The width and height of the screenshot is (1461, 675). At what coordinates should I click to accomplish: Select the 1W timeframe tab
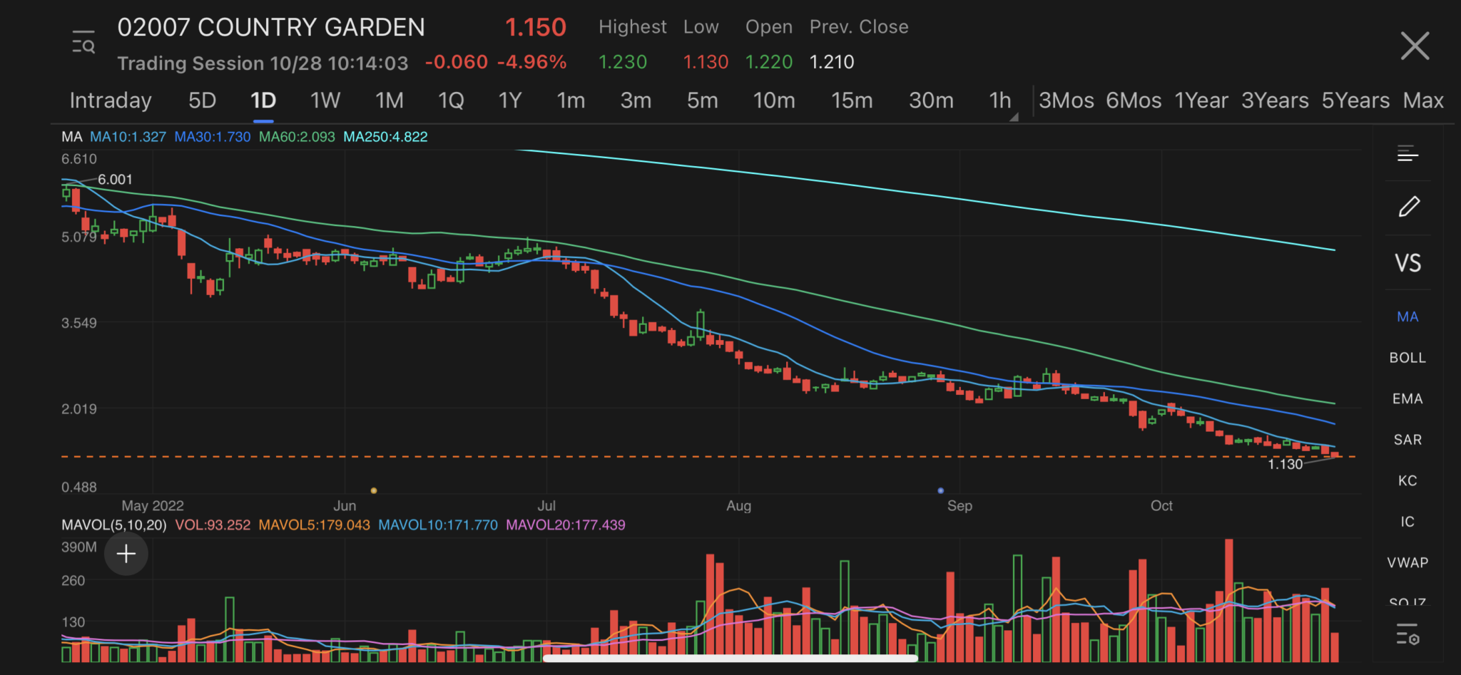point(325,101)
